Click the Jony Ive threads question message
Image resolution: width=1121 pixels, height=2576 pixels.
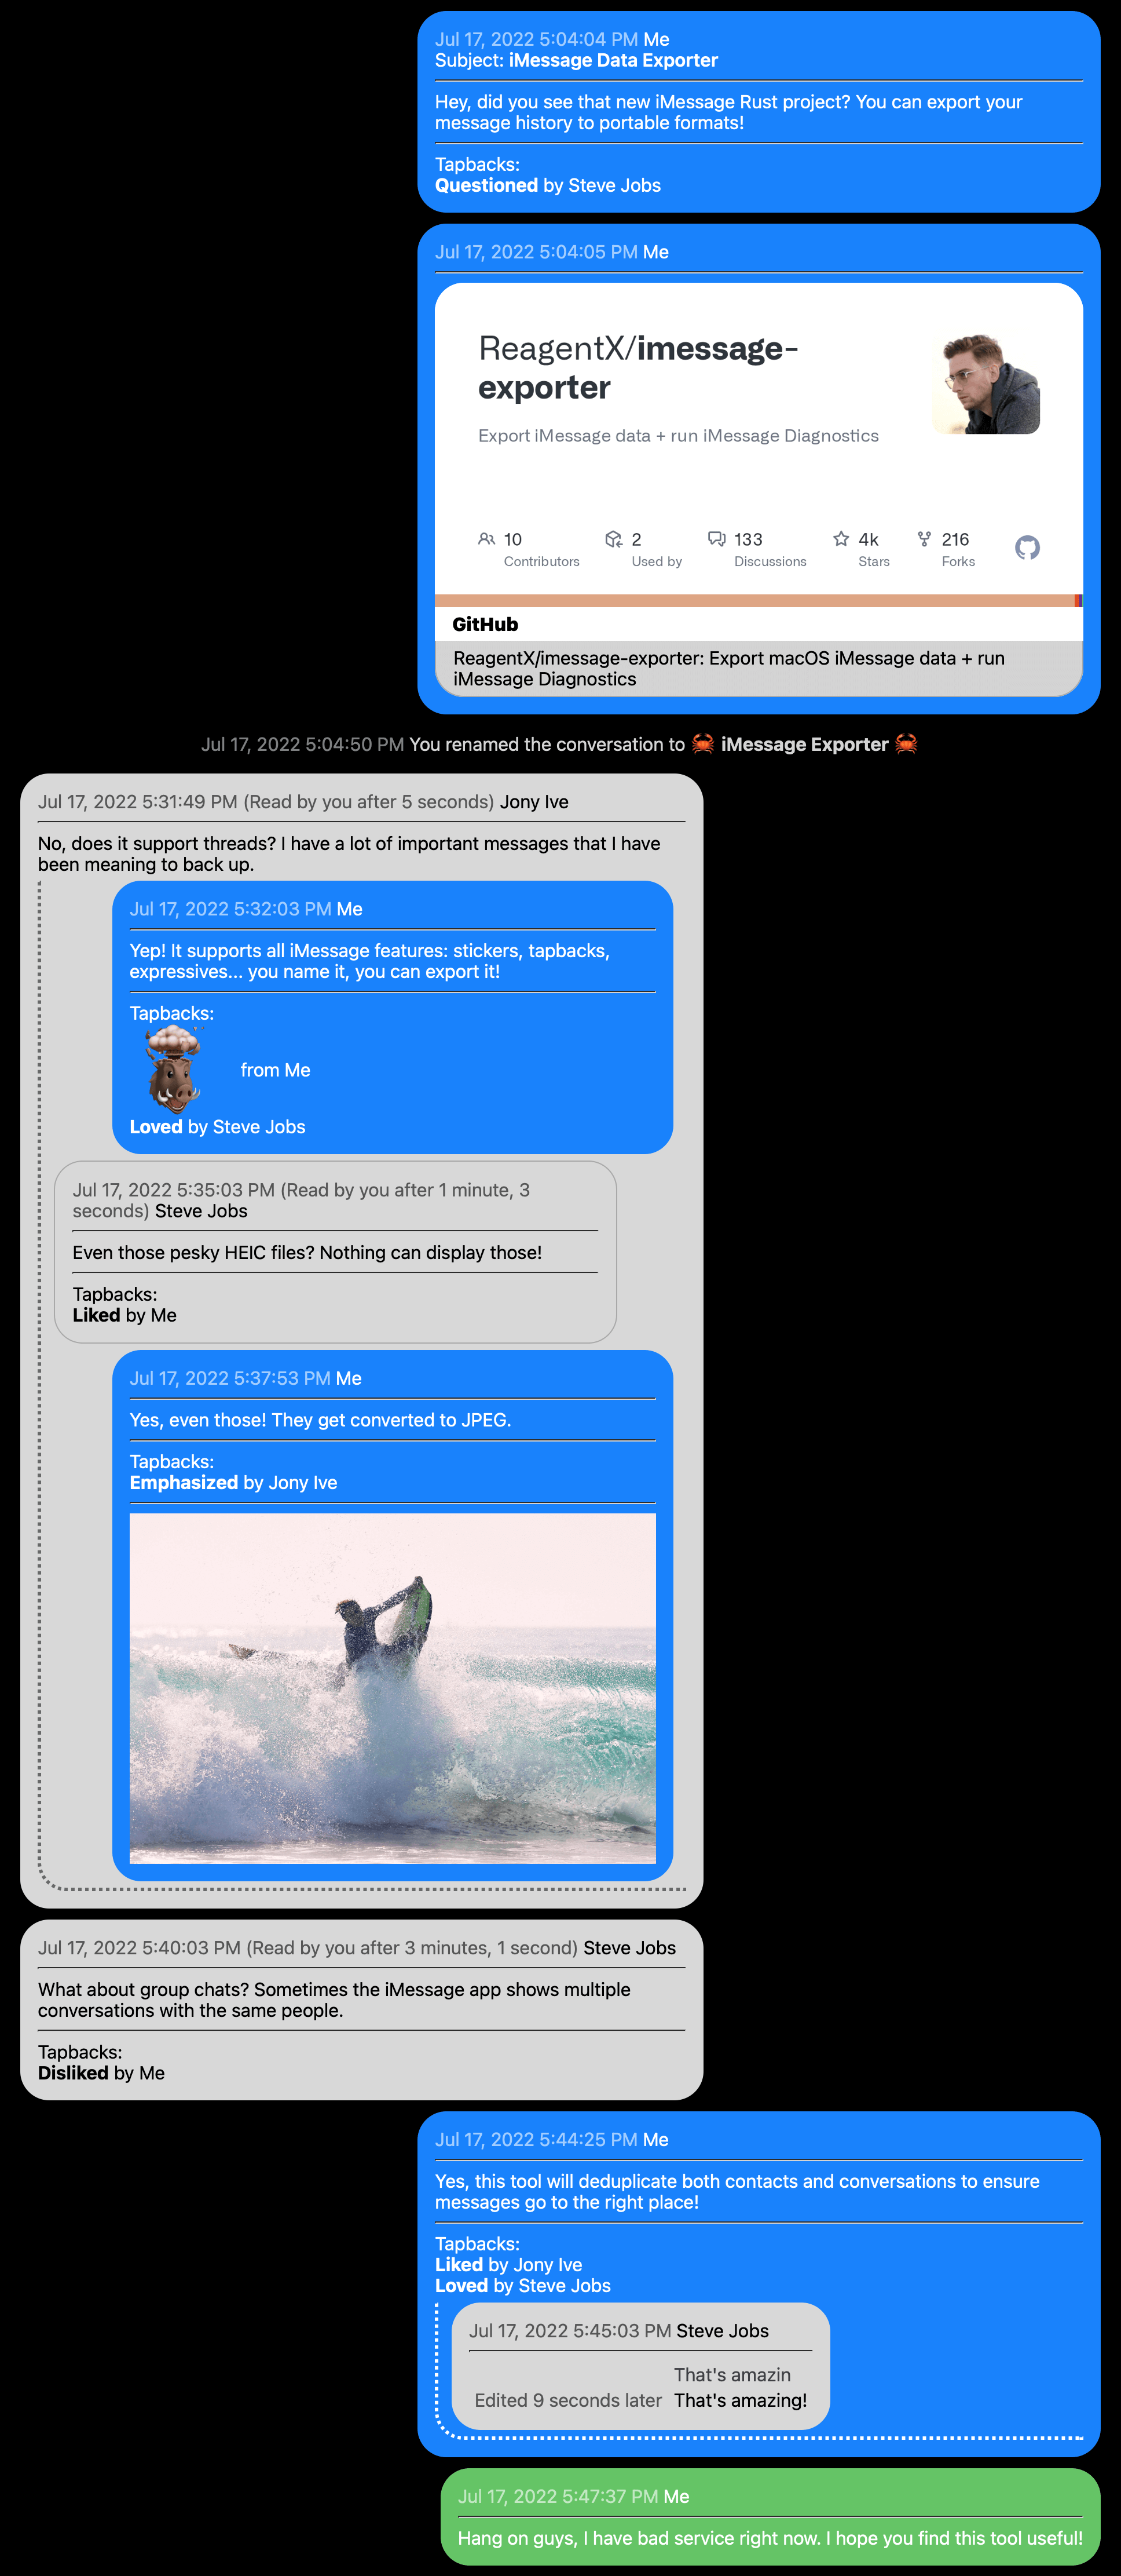coord(349,853)
